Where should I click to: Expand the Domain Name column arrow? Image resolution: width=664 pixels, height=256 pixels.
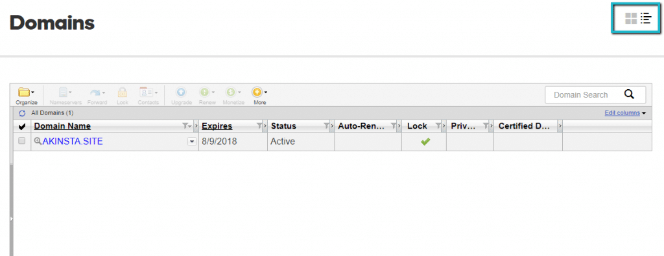(196, 126)
